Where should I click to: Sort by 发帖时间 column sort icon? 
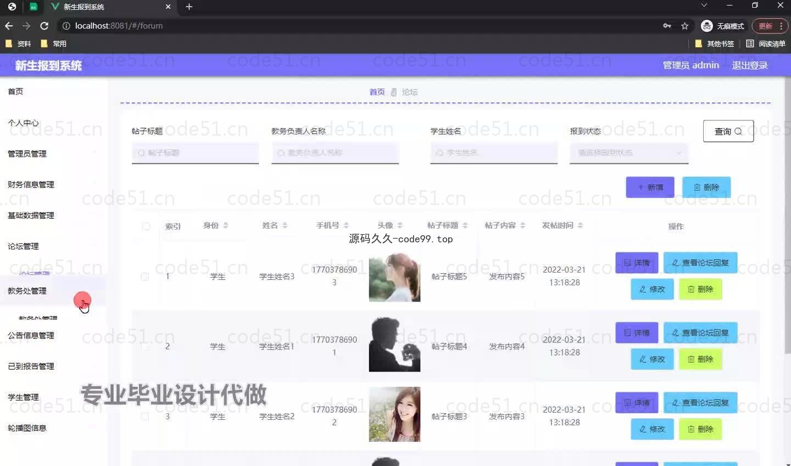(581, 225)
